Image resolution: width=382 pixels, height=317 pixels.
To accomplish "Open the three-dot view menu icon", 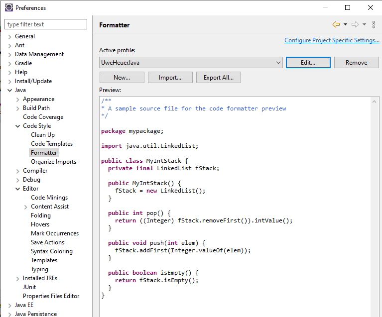I will tap(374, 24).
